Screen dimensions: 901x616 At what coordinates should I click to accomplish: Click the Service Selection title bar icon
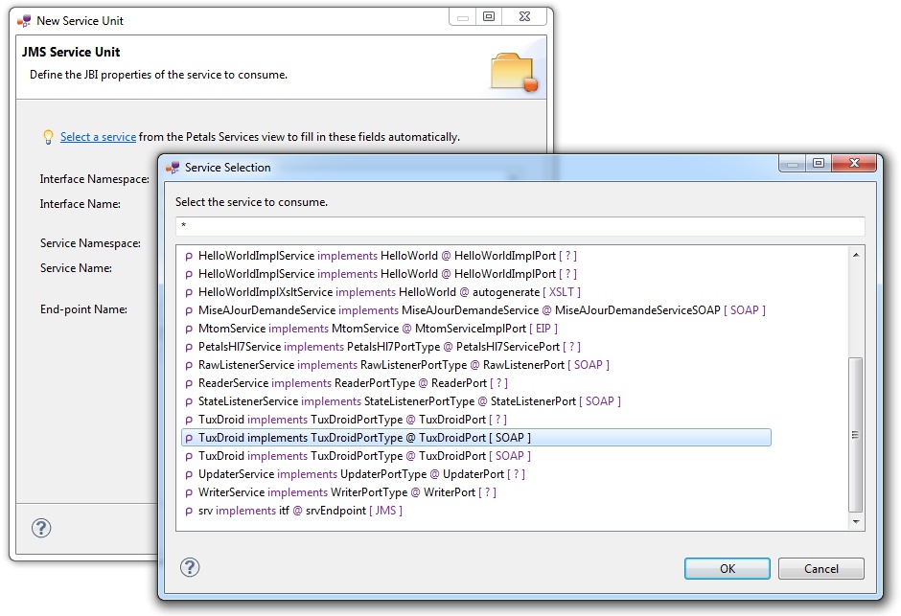pos(173,168)
